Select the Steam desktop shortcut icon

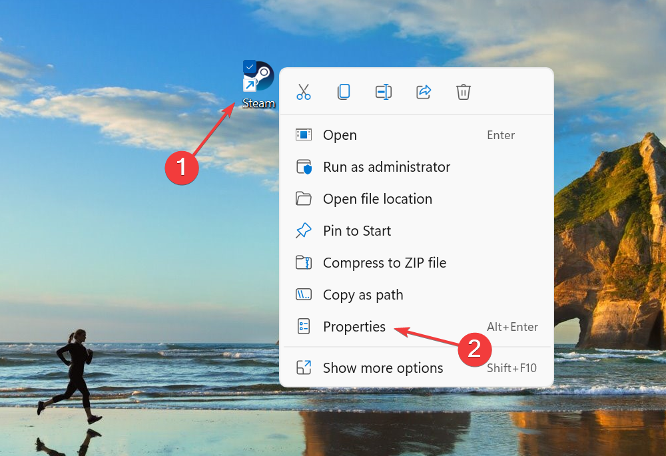(x=258, y=77)
